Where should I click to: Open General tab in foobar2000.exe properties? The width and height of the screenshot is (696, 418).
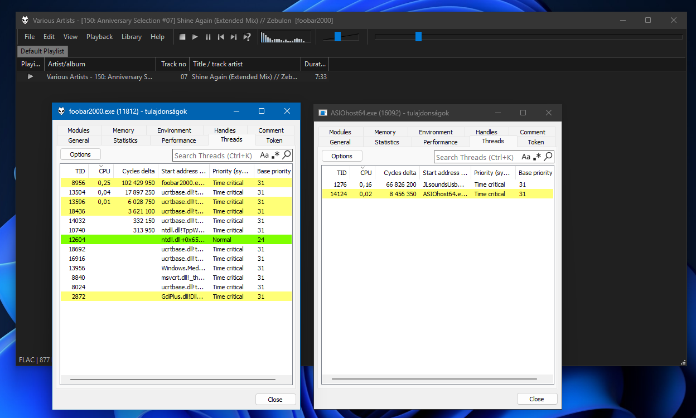(79, 140)
